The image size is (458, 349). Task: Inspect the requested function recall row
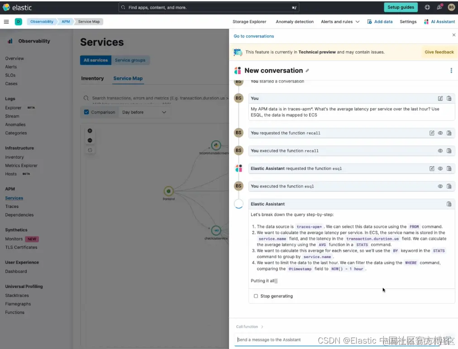pos(440,133)
